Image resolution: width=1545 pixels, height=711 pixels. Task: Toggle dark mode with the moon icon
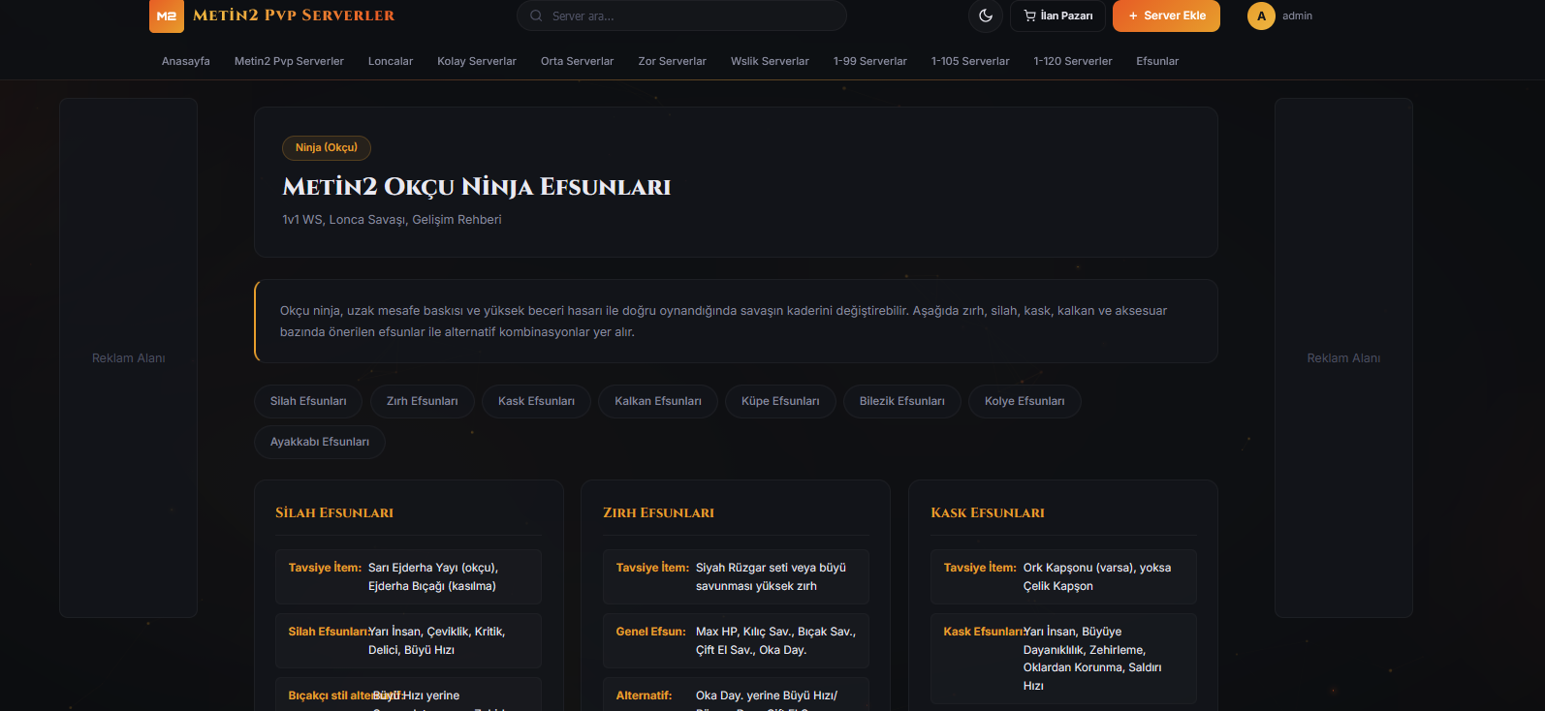click(986, 15)
